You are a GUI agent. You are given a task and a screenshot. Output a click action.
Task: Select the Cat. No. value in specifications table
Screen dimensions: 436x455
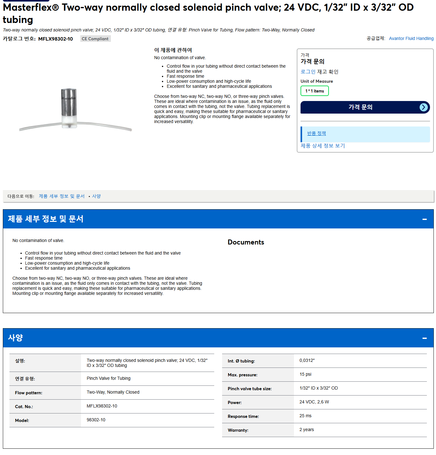(x=102, y=406)
